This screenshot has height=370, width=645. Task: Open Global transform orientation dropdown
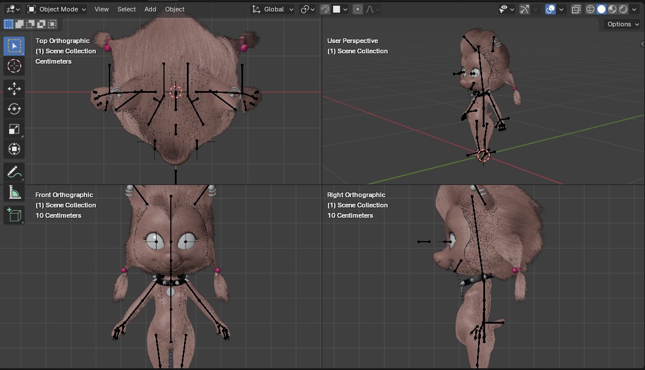tap(273, 9)
